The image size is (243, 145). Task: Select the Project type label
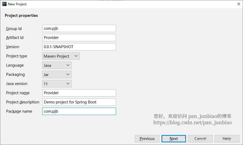coord(17,56)
